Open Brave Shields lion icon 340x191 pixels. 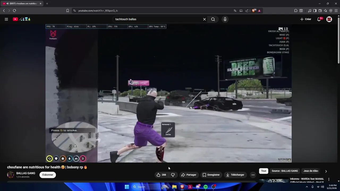[x=254, y=11]
